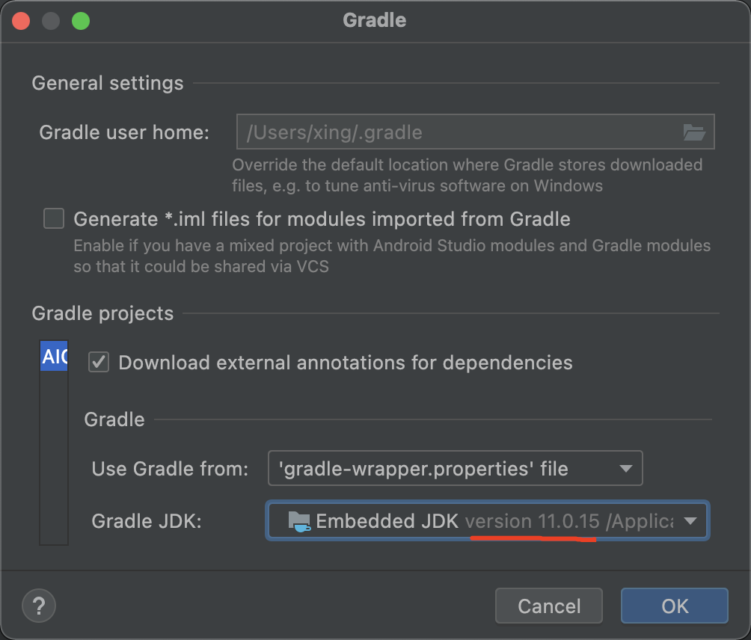Confirm settings with the OK button
Viewport: 751px width, 640px height.
point(674,606)
